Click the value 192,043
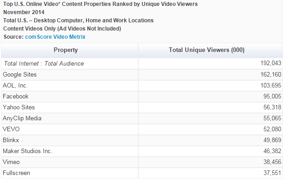Viewport: 283px width, 180px height. [x=271, y=63]
